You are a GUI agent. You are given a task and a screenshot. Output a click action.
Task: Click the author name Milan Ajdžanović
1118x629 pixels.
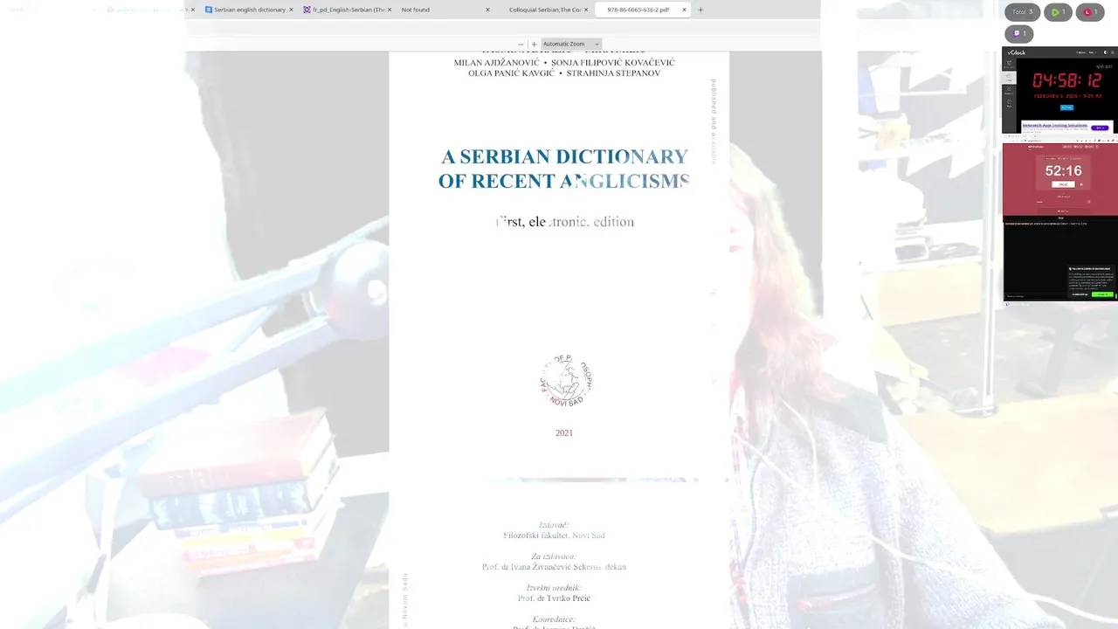tap(497, 63)
